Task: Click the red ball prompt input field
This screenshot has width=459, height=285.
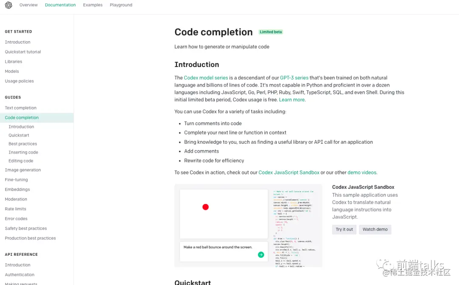Action: point(224,251)
